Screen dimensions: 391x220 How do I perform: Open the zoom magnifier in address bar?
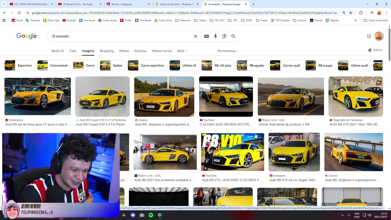click(344, 13)
